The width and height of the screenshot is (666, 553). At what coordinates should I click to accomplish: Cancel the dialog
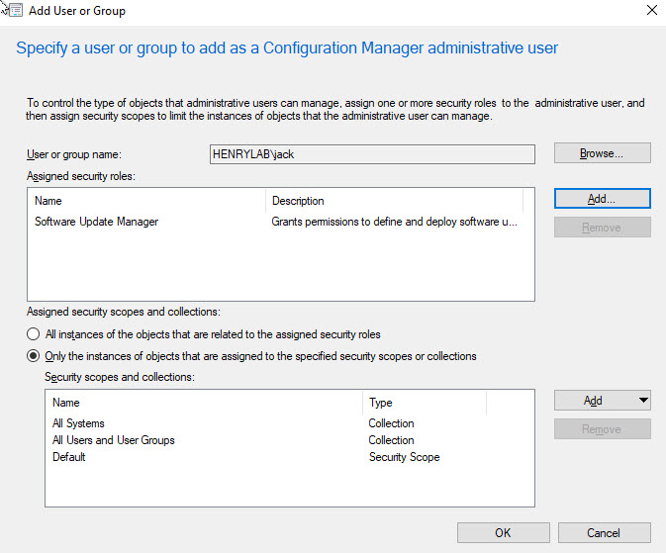click(602, 532)
